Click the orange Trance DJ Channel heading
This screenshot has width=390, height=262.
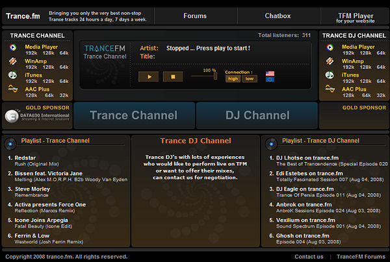[196, 141]
